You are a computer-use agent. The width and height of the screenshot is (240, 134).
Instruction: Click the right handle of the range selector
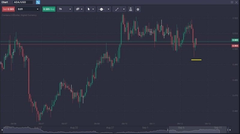(x=228, y=130)
